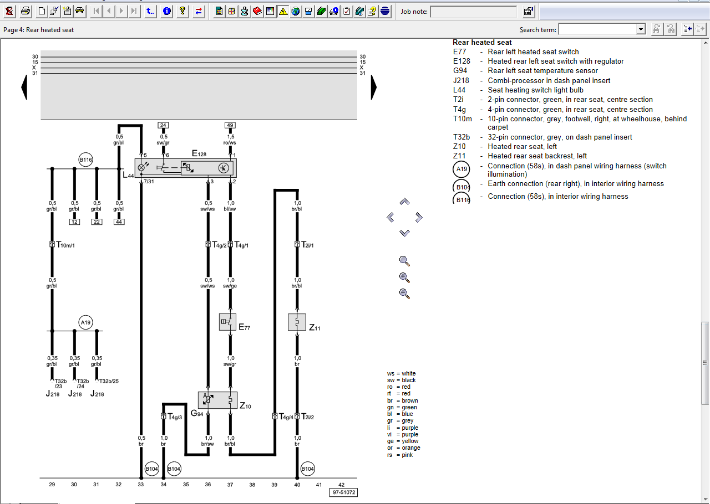Click the red book toolbar icon
Screen dimensions: 710x504
[257, 11]
